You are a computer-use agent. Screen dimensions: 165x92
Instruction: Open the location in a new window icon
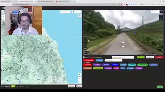85,53
